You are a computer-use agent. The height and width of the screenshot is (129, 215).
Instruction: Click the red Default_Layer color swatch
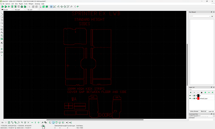click(198, 98)
